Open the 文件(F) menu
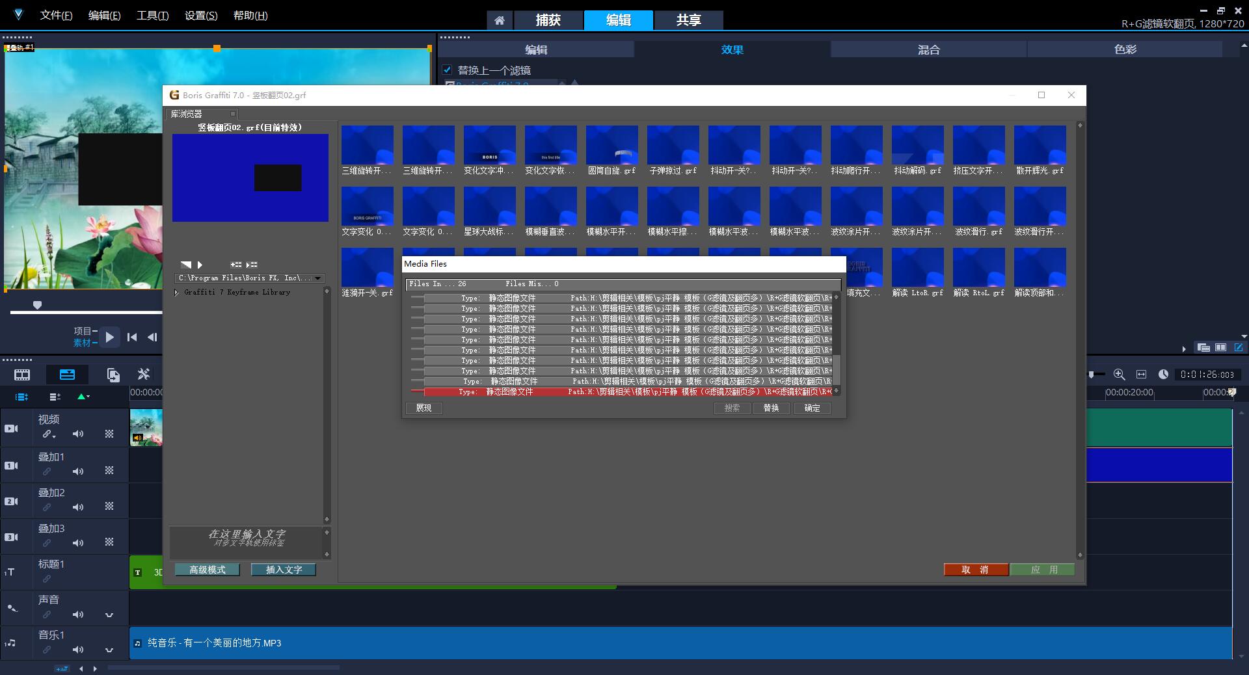 tap(56, 16)
